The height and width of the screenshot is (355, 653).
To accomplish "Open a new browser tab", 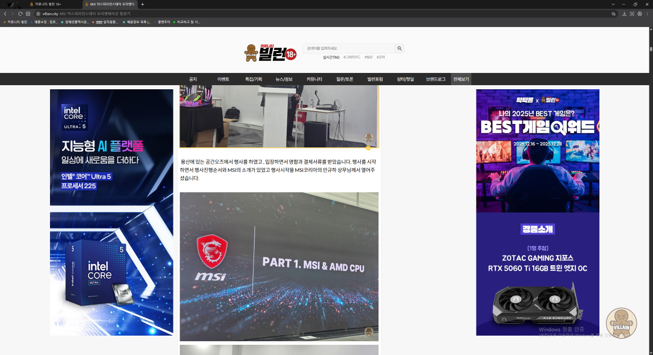I will pyautogui.click(x=142, y=4).
